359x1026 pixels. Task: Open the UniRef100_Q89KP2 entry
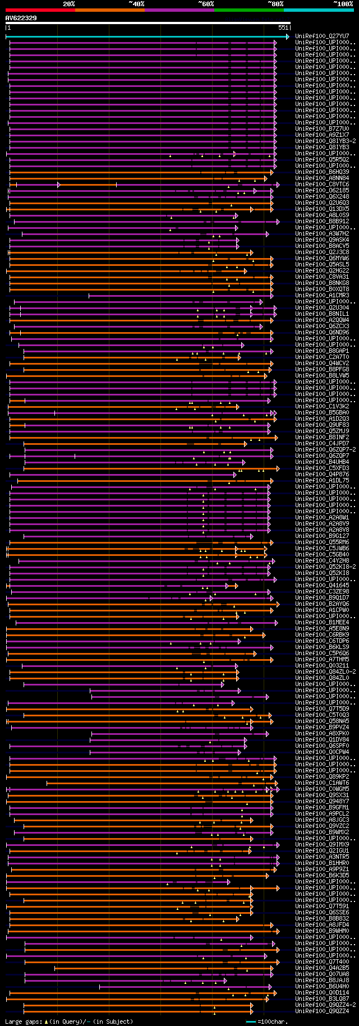point(322,776)
